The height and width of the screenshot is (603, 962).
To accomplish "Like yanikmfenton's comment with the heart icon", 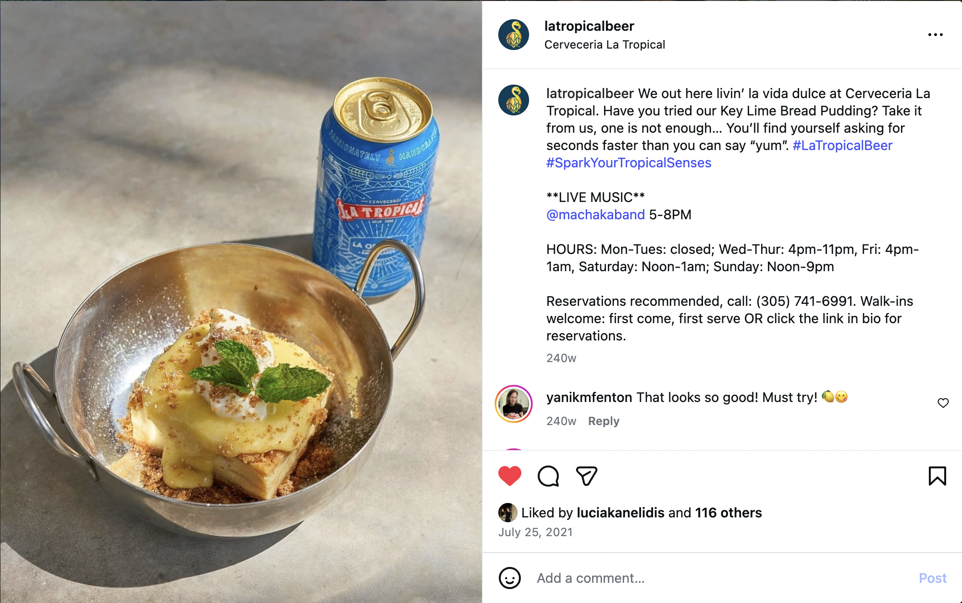I will point(943,403).
